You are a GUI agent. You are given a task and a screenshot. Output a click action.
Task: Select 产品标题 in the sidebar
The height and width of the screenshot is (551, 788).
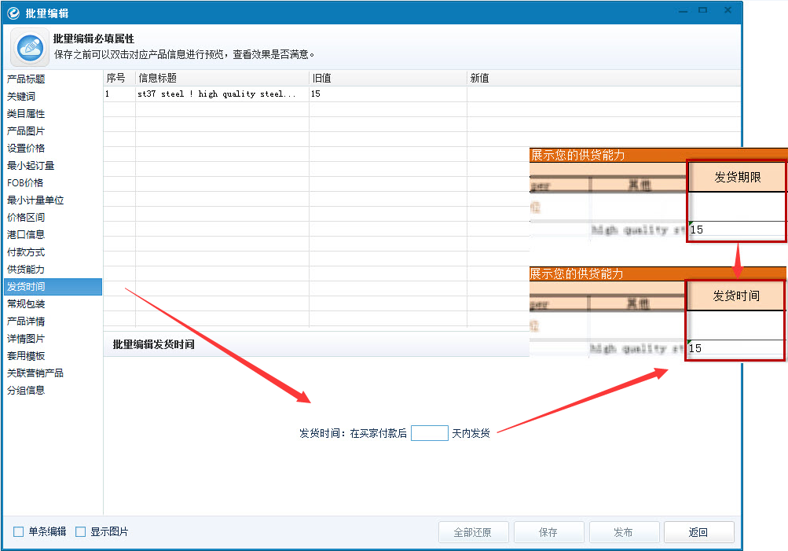coord(26,79)
